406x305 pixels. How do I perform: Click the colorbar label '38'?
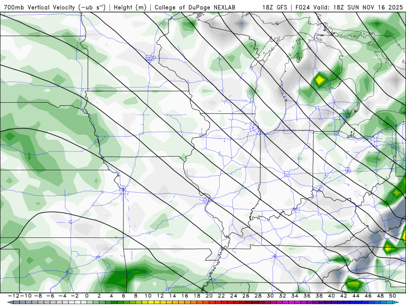[319, 296]
